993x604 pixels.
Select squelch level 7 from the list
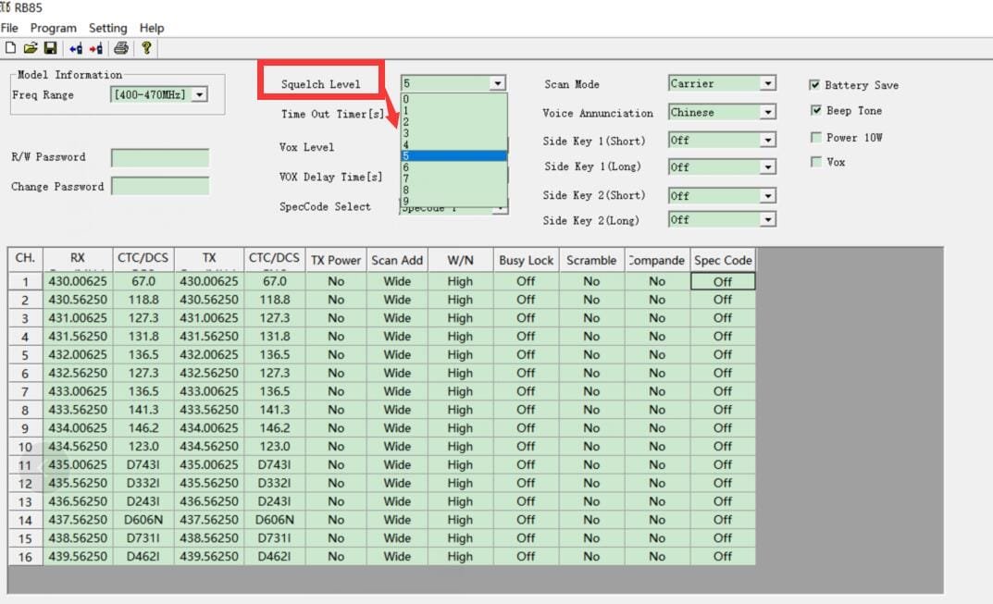click(454, 179)
